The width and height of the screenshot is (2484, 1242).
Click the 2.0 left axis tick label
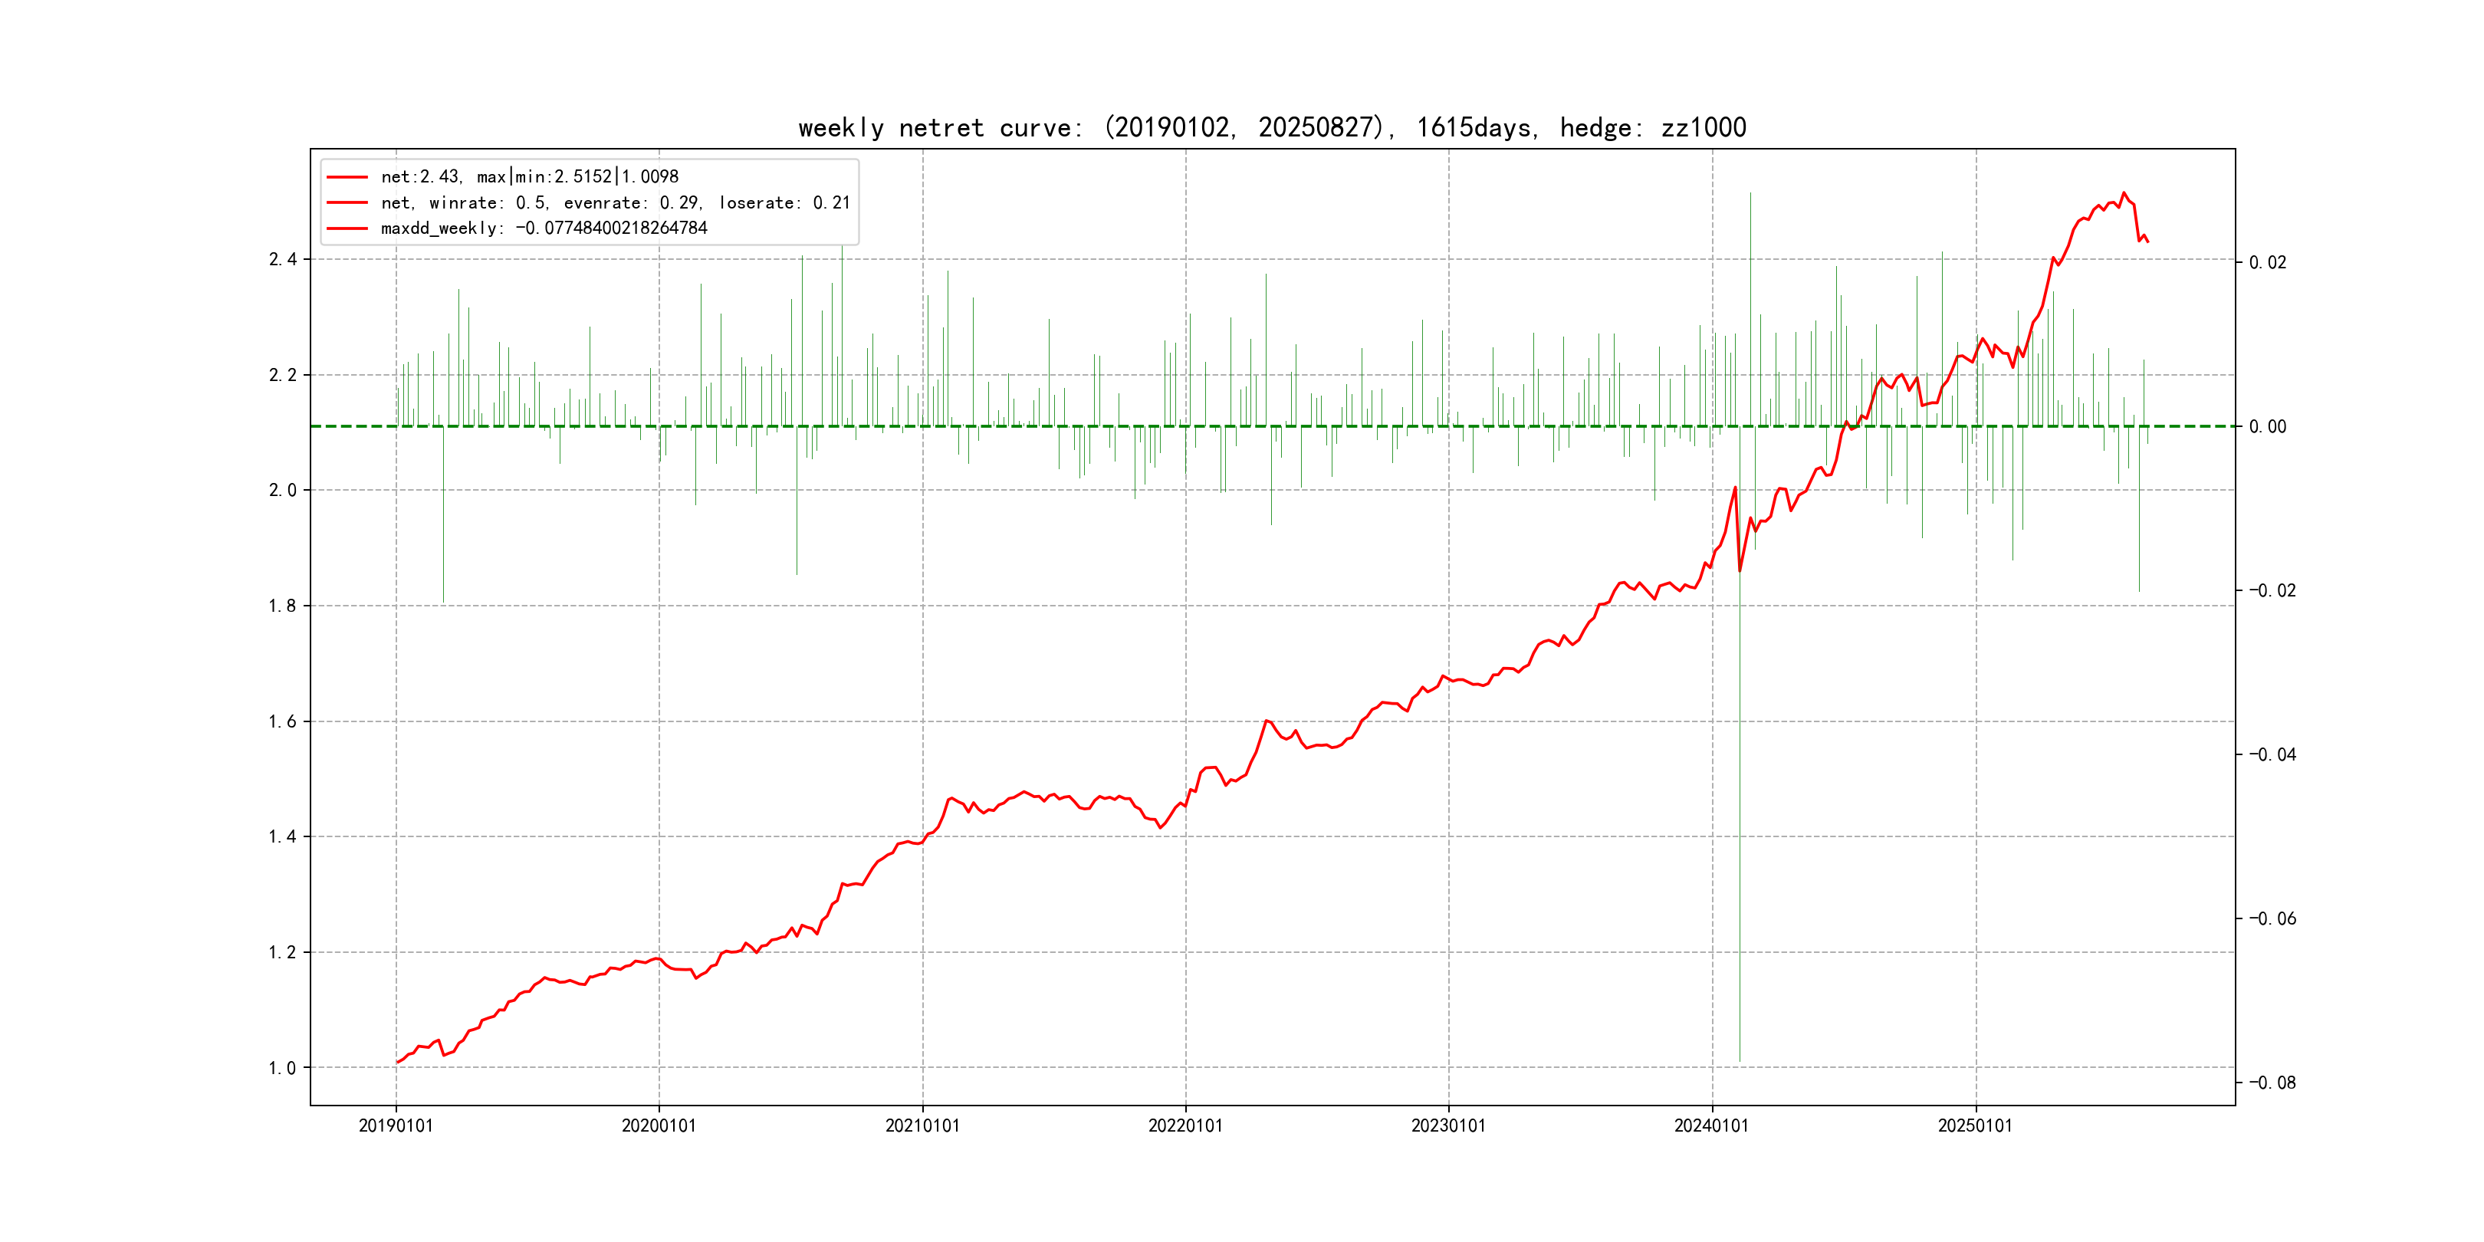point(283,490)
